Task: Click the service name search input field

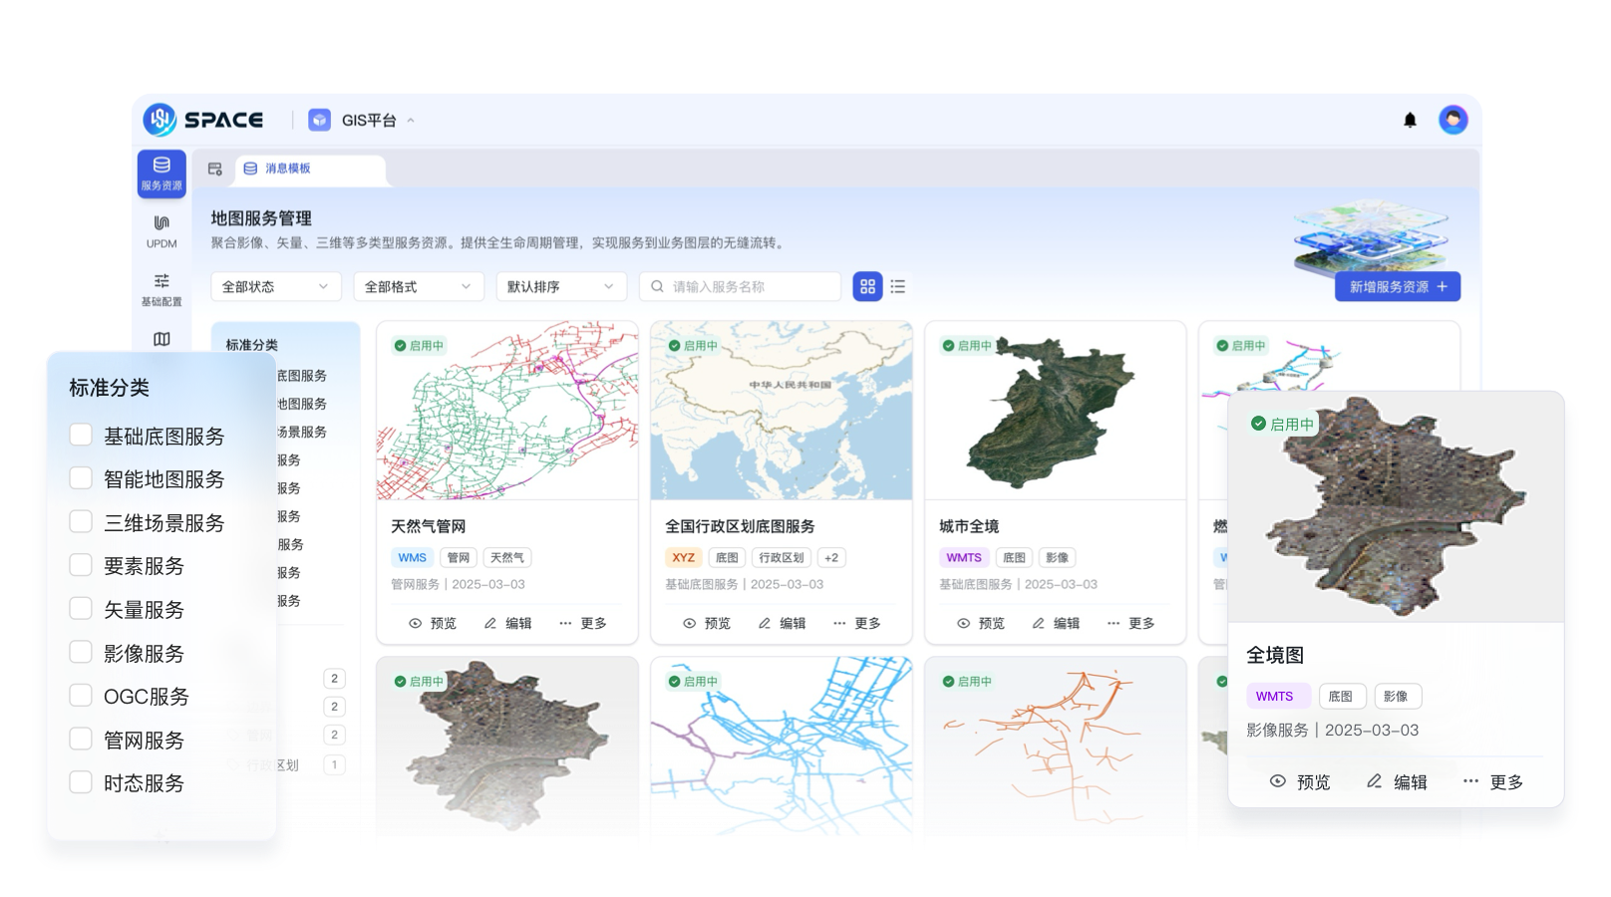Action: [x=740, y=286]
